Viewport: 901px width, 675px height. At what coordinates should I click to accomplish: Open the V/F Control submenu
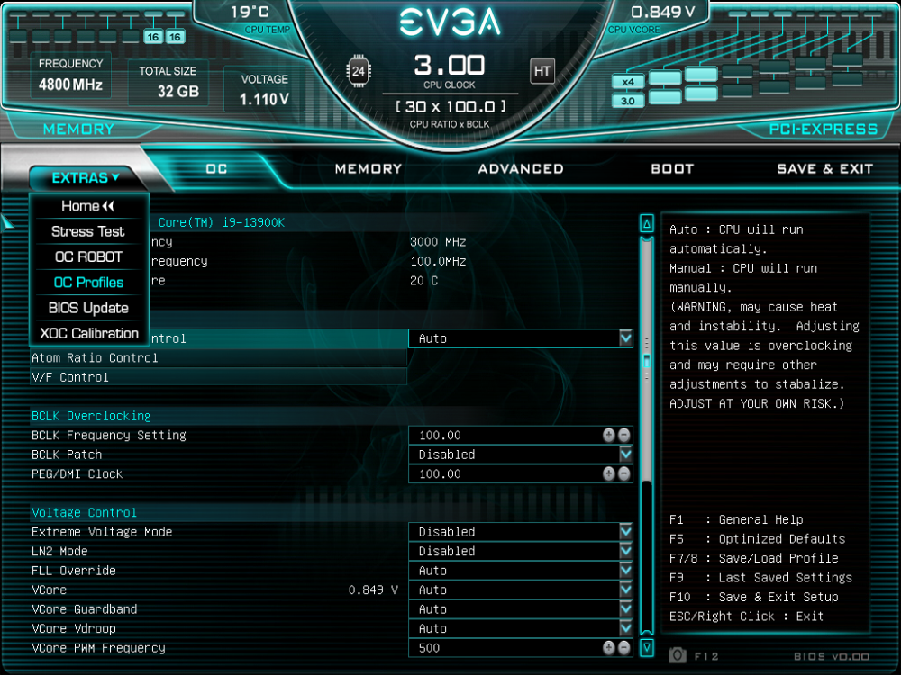click(218, 377)
